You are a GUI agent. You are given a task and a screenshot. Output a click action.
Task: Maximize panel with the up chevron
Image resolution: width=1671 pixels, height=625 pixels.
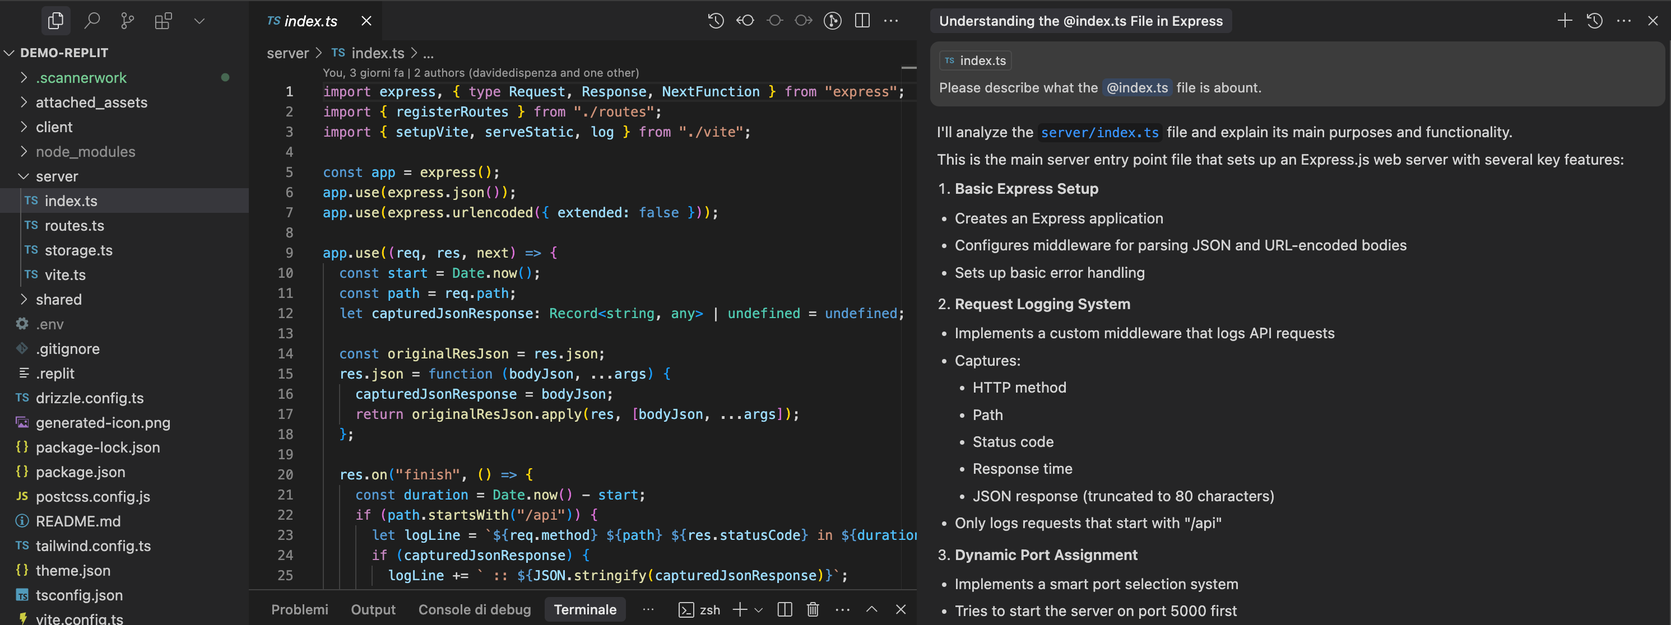[x=872, y=609]
